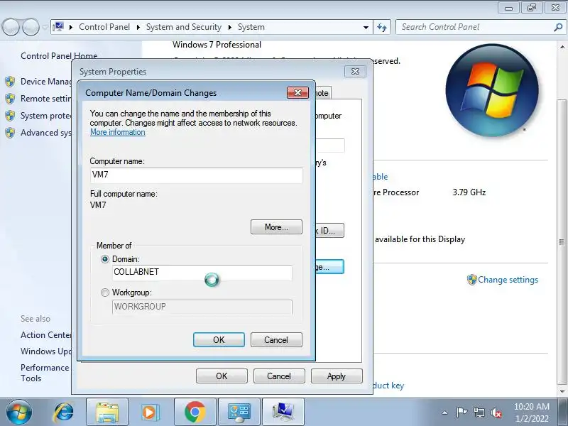The image size is (568, 426).
Task: Click System and Security breadcrumb
Action: tap(184, 27)
